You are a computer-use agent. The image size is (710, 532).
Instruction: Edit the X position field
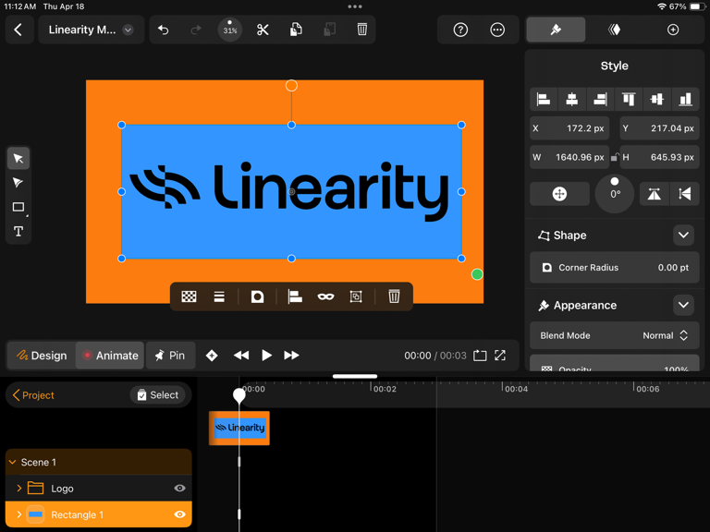[x=569, y=128]
